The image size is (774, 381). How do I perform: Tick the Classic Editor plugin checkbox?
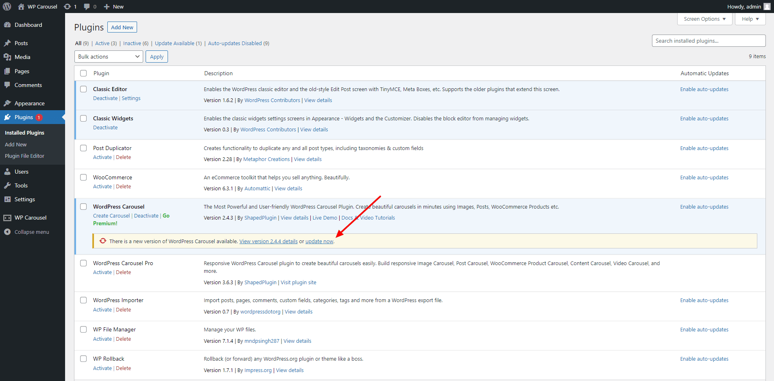point(83,89)
